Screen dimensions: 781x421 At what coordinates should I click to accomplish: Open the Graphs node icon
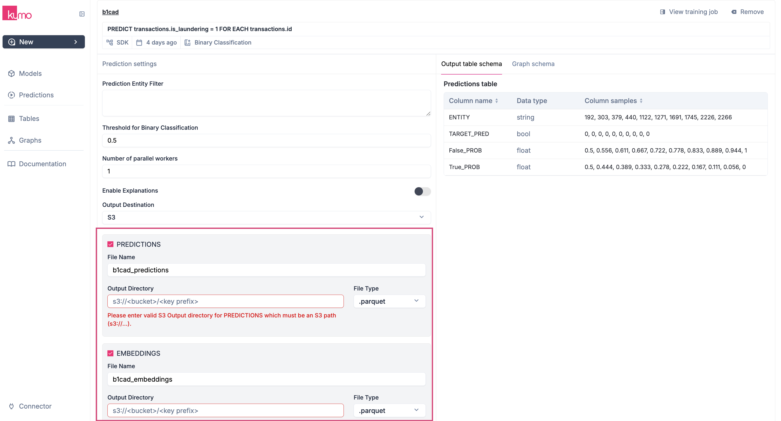click(x=11, y=140)
